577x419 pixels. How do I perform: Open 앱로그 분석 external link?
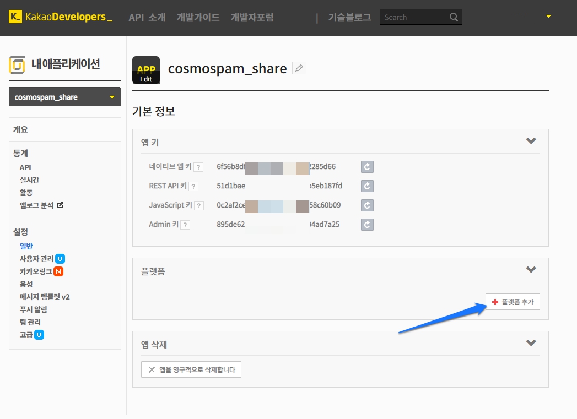tap(37, 205)
